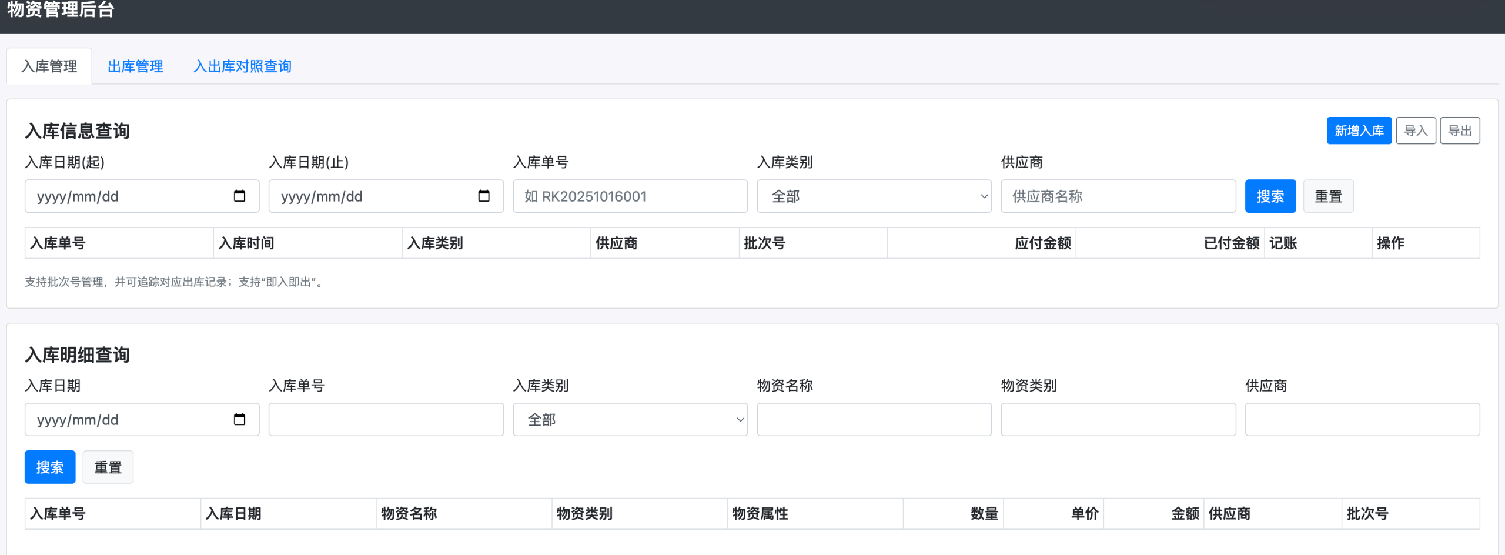The width and height of the screenshot is (1505, 555).
Task: Click the 导入 button
Action: coord(1416,130)
